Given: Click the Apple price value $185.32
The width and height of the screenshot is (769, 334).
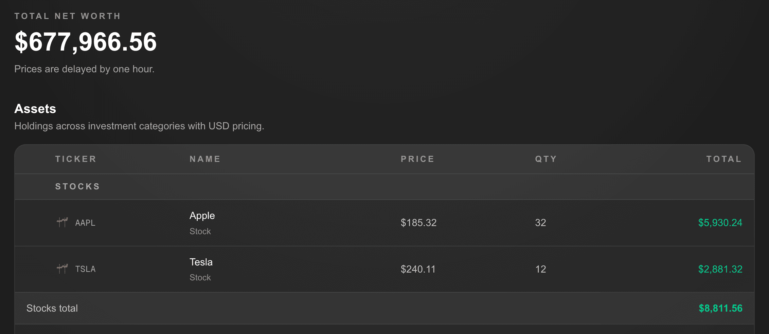Looking at the screenshot, I should 418,223.
